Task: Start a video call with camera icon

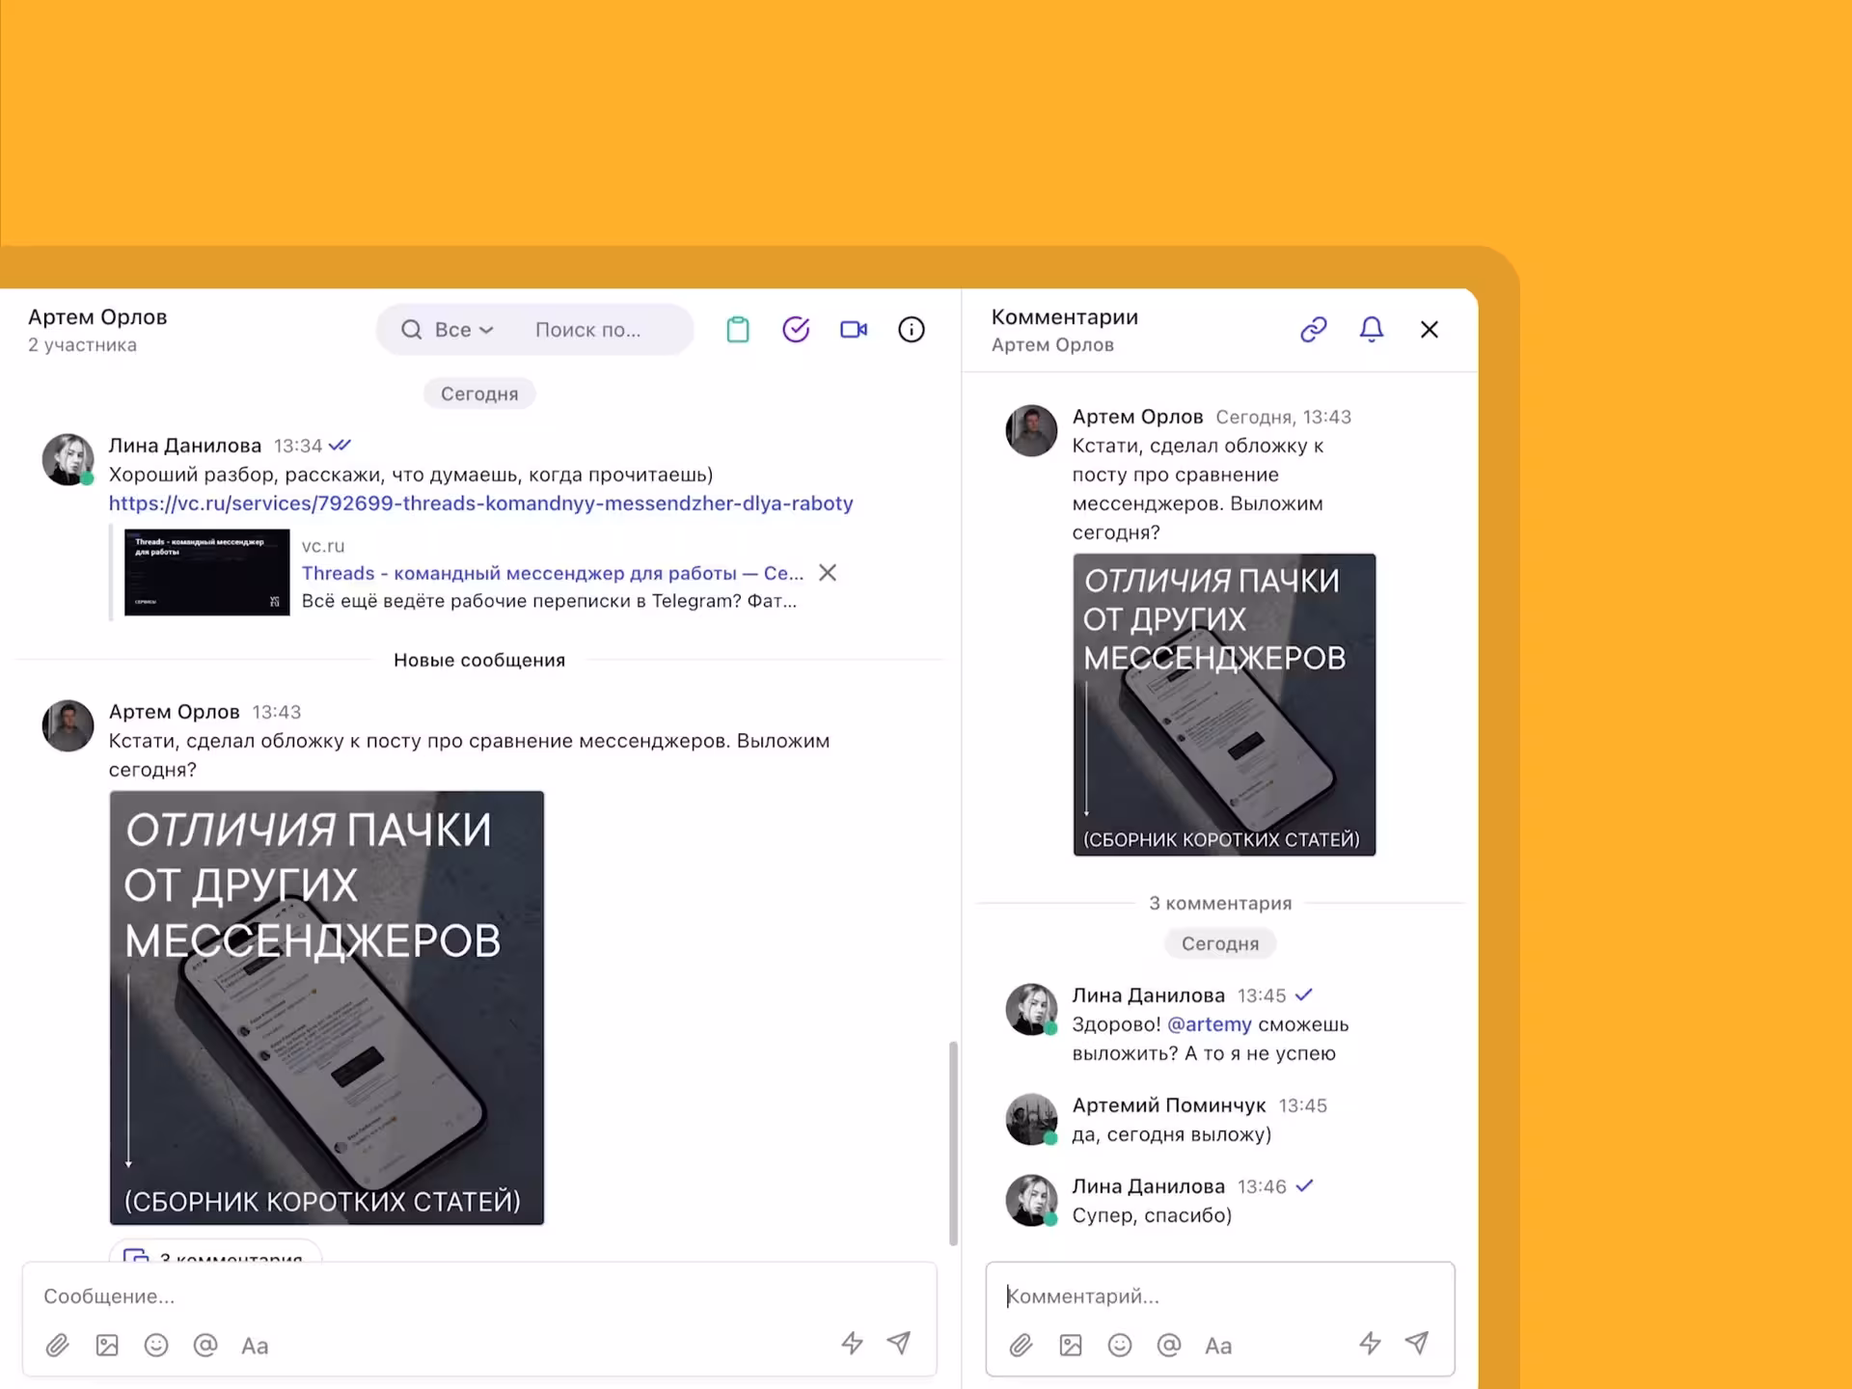Action: pyautogui.click(x=854, y=330)
